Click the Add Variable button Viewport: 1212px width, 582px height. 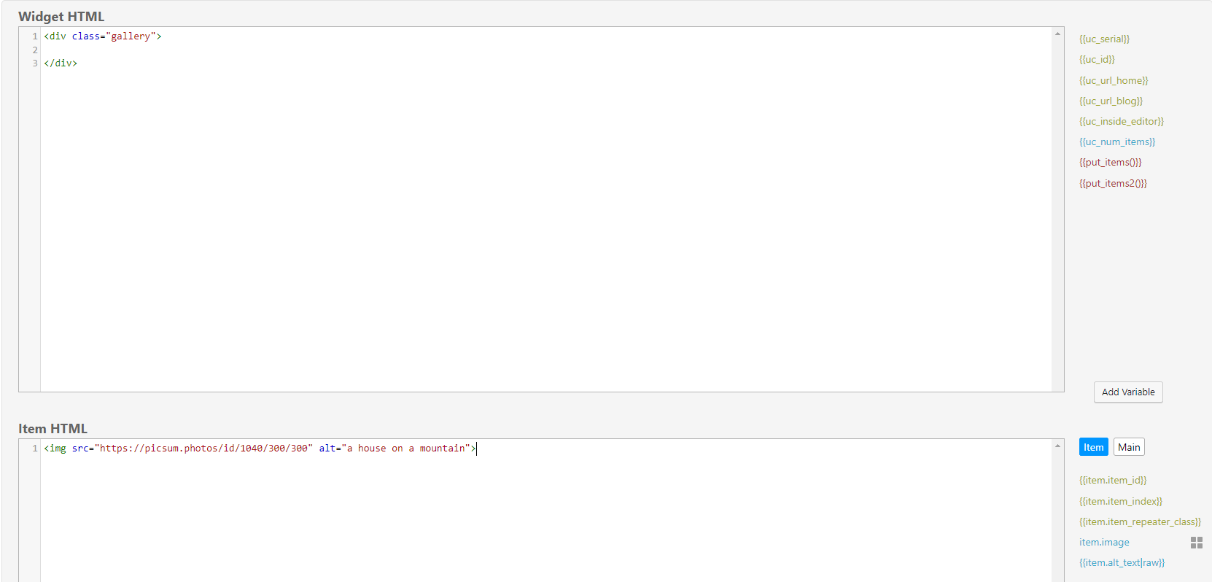1128,392
